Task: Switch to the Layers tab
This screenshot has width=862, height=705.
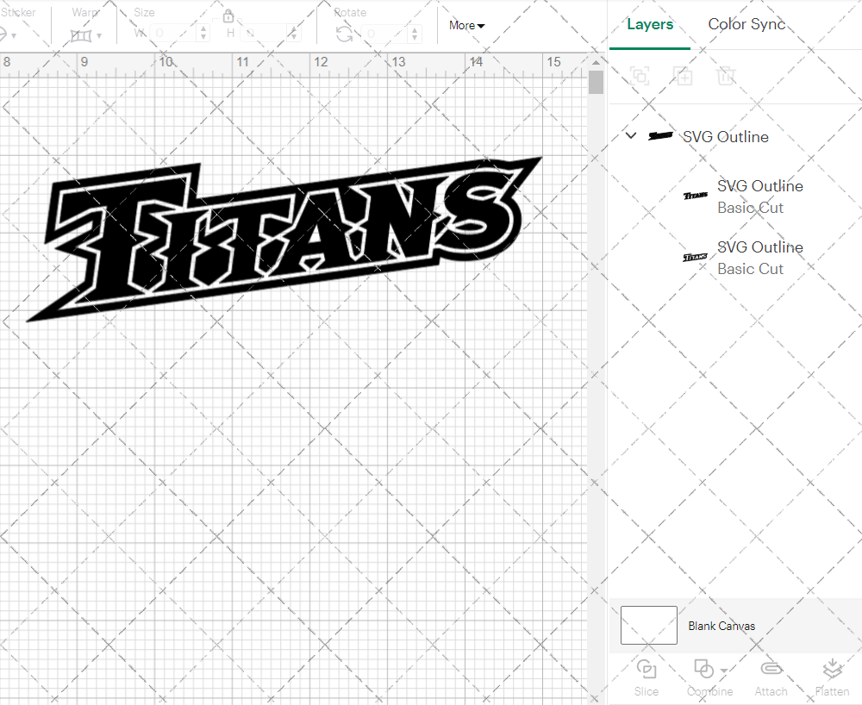Action: pyautogui.click(x=650, y=24)
